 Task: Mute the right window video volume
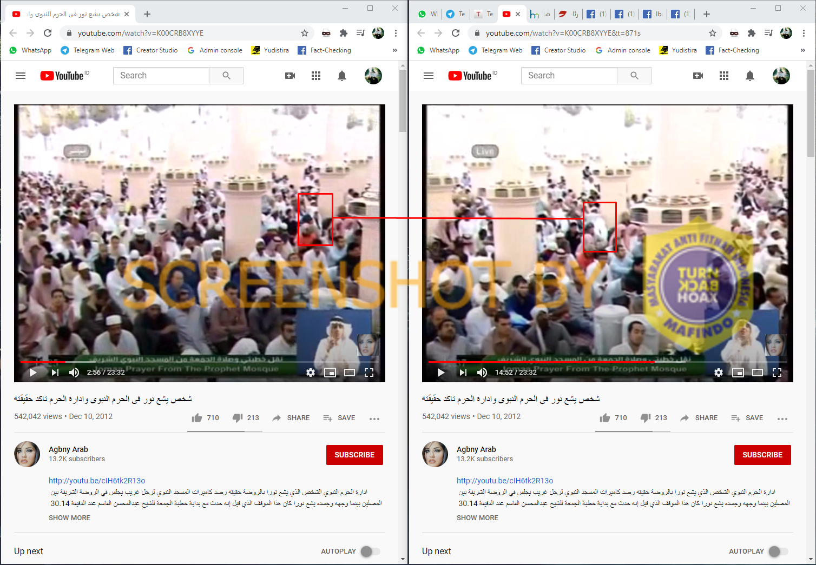482,373
